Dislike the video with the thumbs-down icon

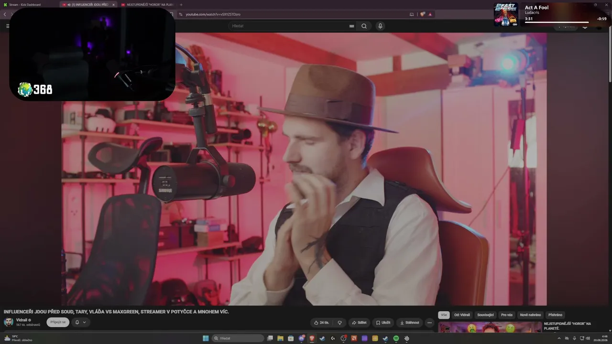[339, 322]
